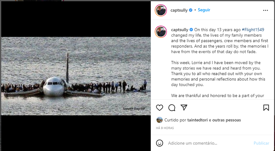Click captsully profile picture in header
The image size is (275, 151).
pos(161,10)
